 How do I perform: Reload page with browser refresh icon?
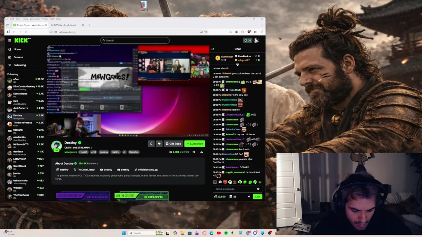tap(26, 32)
